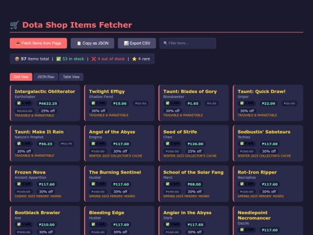Select Bootblack Brawler title
Viewport: 313px width, 235px height.
pos(37,212)
